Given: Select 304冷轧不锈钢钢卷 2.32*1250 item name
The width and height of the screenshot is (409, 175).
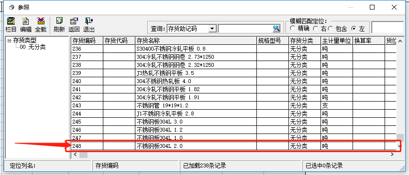Looking at the screenshot, I should click(x=175, y=65).
